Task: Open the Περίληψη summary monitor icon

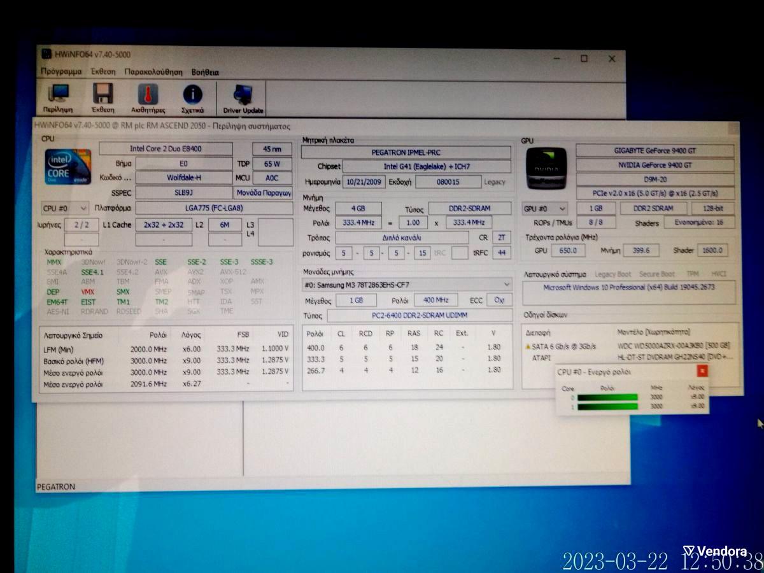Action: point(59,94)
